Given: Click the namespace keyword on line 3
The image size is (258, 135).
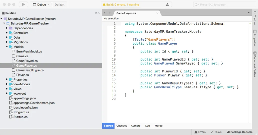Looking at the screenshot, I should (134, 32).
